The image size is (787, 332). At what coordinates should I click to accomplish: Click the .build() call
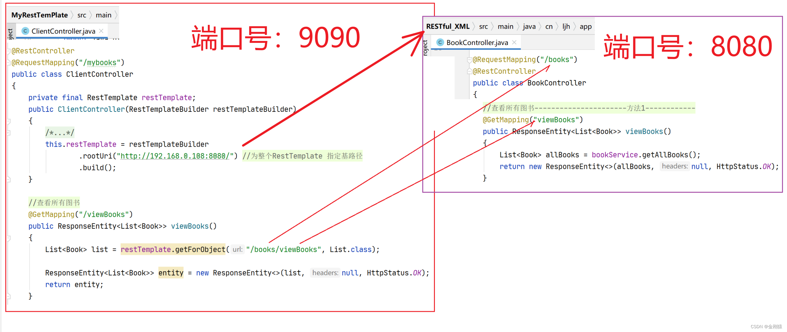(97, 168)
